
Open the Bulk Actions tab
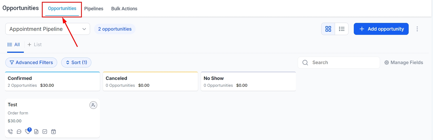point(124,9)
